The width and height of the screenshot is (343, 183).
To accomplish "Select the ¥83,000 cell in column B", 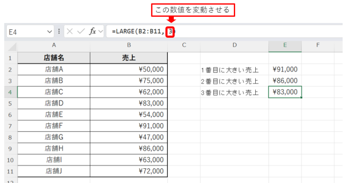I will (129, 103).
